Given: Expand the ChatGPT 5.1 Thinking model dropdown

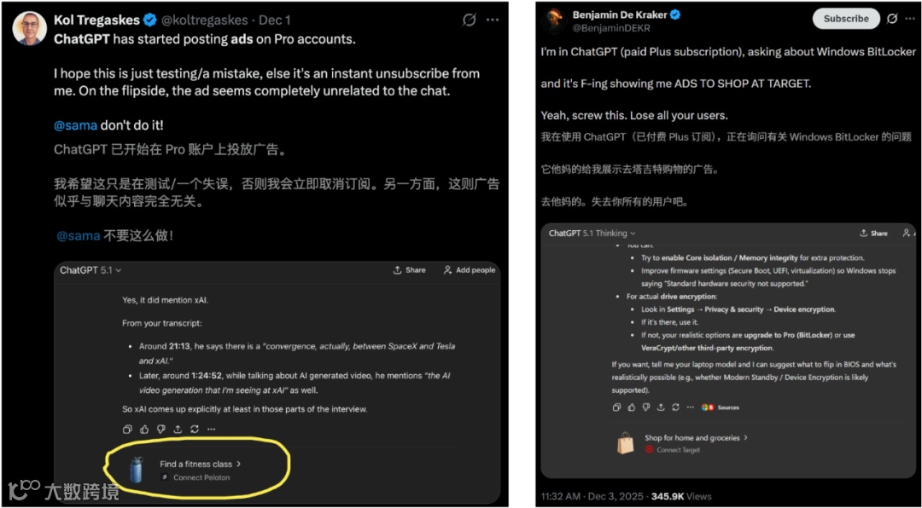Looking at the screenshot, I should coord(592,234).
